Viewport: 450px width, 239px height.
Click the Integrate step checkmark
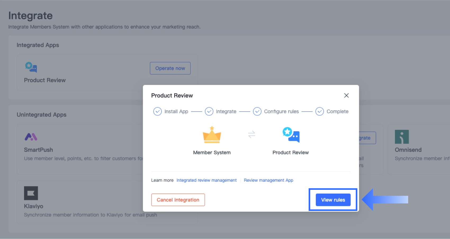coord(209,112)
